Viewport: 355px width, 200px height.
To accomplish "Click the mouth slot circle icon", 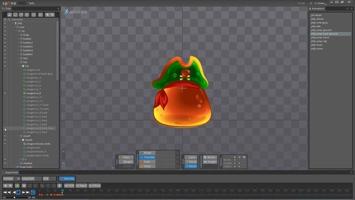I will pyautogui.click(x=23, y=140).
